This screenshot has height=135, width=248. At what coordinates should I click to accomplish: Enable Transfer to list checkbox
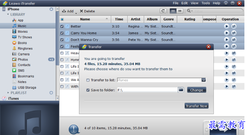pyautogui.click(x=88, y=80)
